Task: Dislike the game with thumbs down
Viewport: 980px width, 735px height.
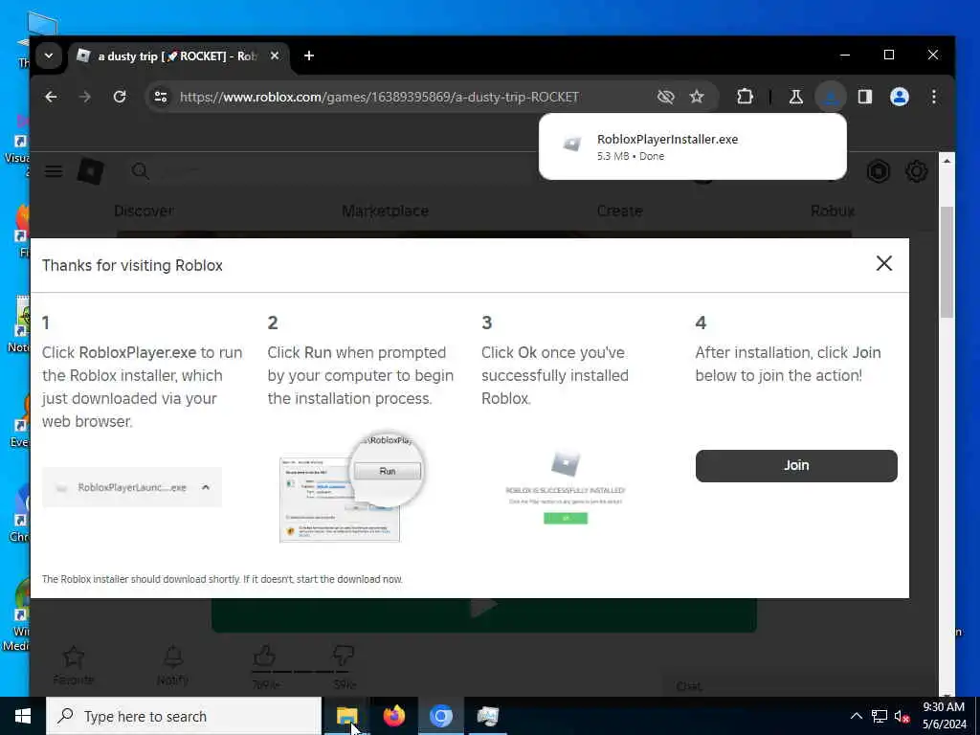Action: click(x=344, y=657)
